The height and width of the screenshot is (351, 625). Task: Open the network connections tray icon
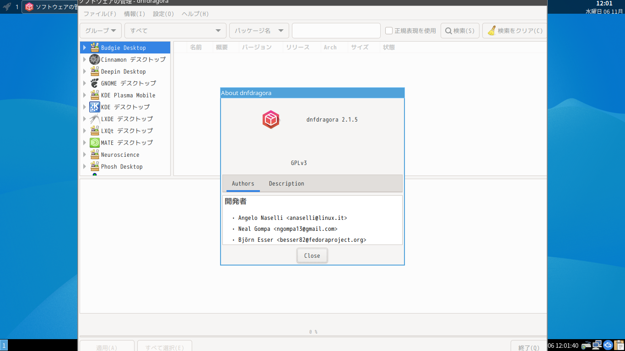(597, 346)
